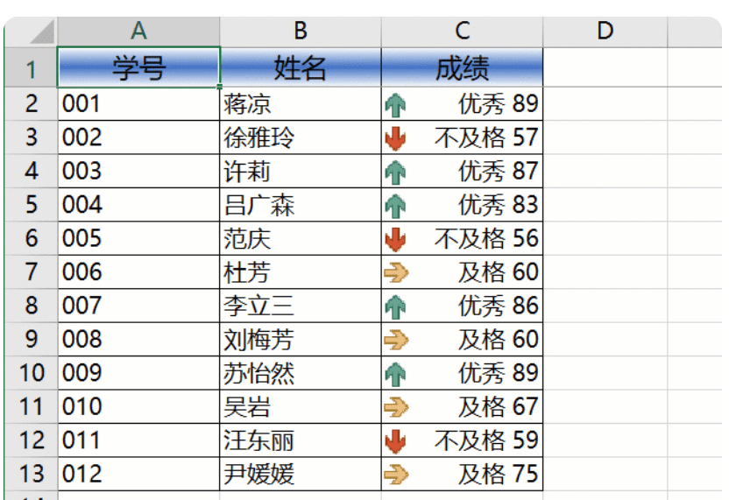The height and width of the screenshot is (500, 729).
Task: Click the score text 优秀 86
Action: coord(498,306)
